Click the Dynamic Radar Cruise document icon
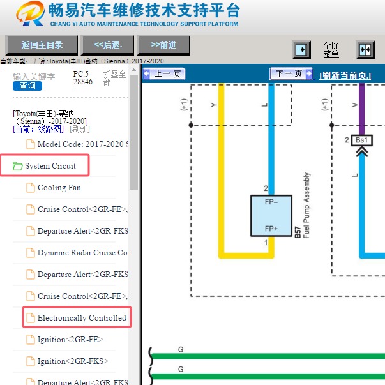This screenshot has height=385, width=385. click(x=31, y=253)
